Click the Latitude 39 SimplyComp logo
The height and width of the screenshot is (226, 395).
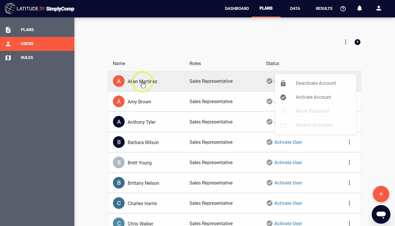[40, 9]
